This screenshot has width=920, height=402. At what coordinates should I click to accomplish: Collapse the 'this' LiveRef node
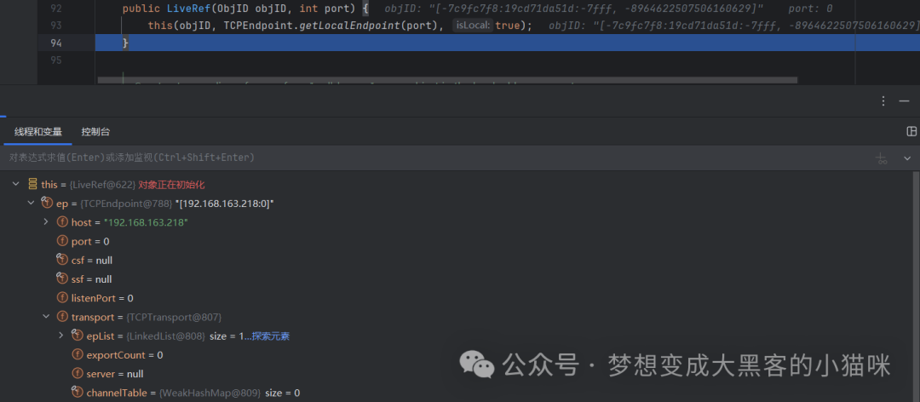16,184
